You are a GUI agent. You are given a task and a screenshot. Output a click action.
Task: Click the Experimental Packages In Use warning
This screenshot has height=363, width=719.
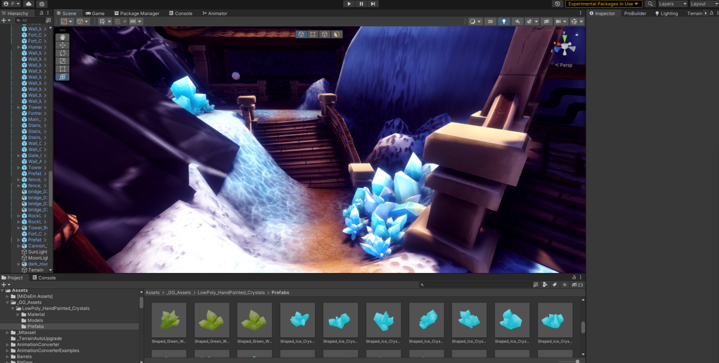pyautogui.click(x=602, y=4)
